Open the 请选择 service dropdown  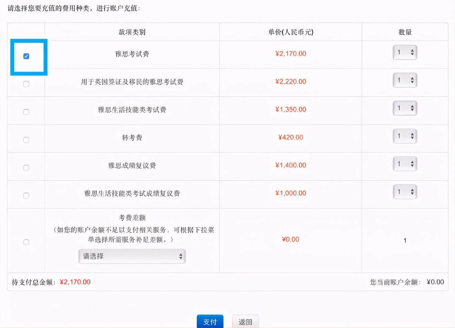point(132,256)
